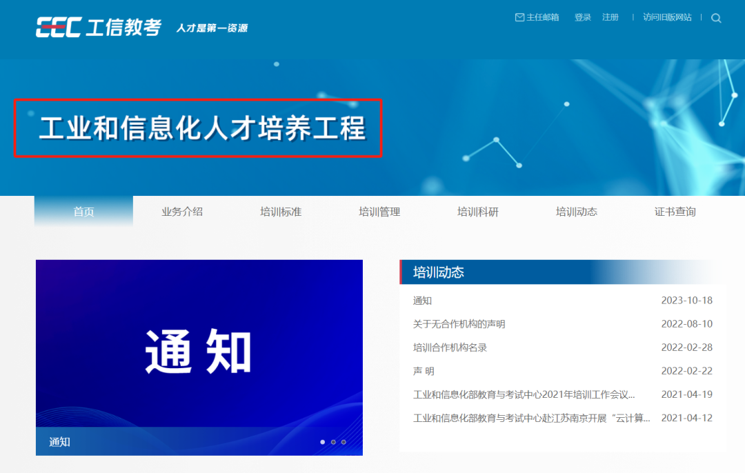745x473 pixels.
Task: Go to 培训管理 section
Action: pyautogui.click(x=379, y=212)
